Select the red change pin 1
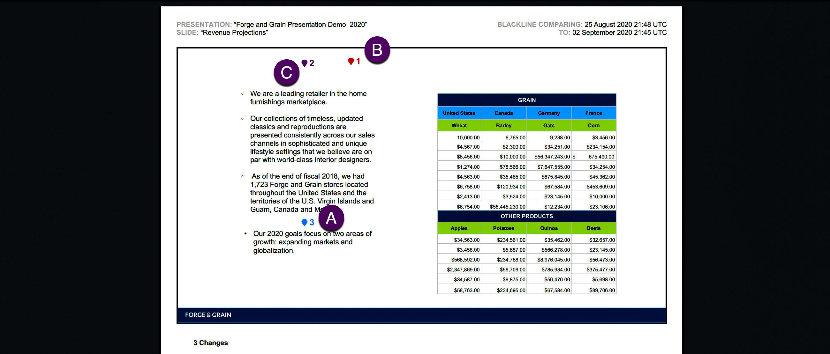The image size is (830, 354). coord(351,61)
